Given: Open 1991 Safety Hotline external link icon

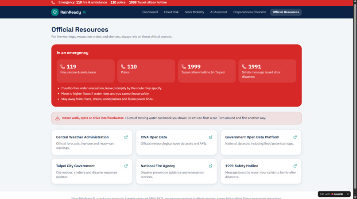Looking at the screenshot, I should 295,166.
